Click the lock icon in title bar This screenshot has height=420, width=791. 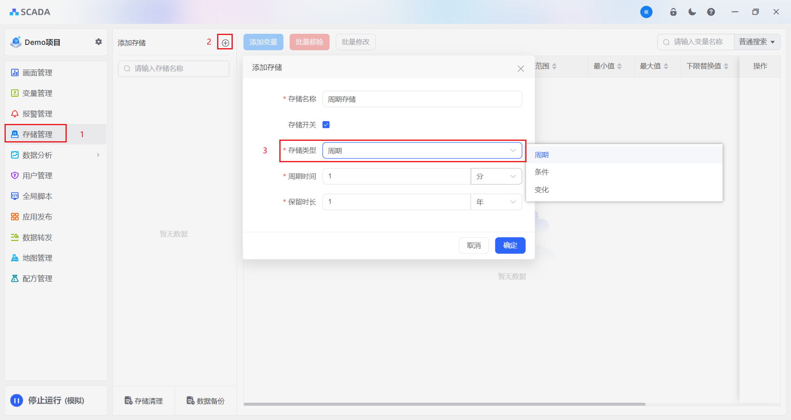pyautogui.click(x=673, y=12)
